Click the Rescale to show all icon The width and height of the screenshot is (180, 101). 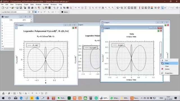(x=125, y=8)
